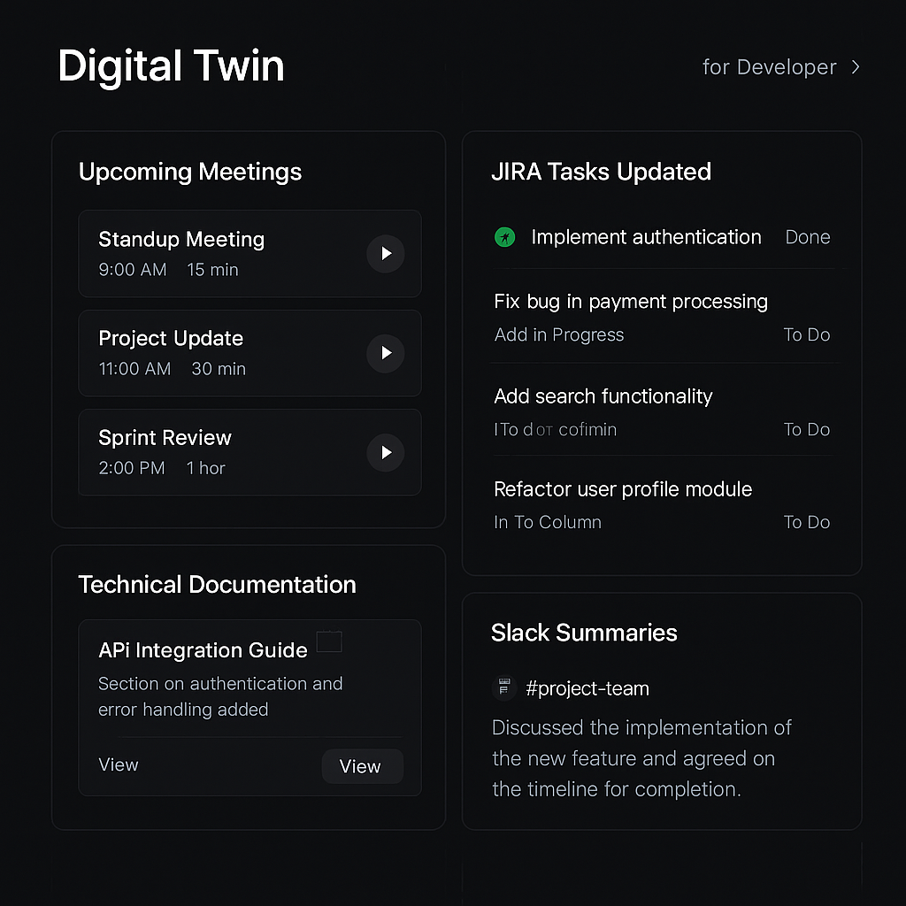Open the Implement authentication task
This screenshot has height=906, width=906.
(x=646, y=237)
